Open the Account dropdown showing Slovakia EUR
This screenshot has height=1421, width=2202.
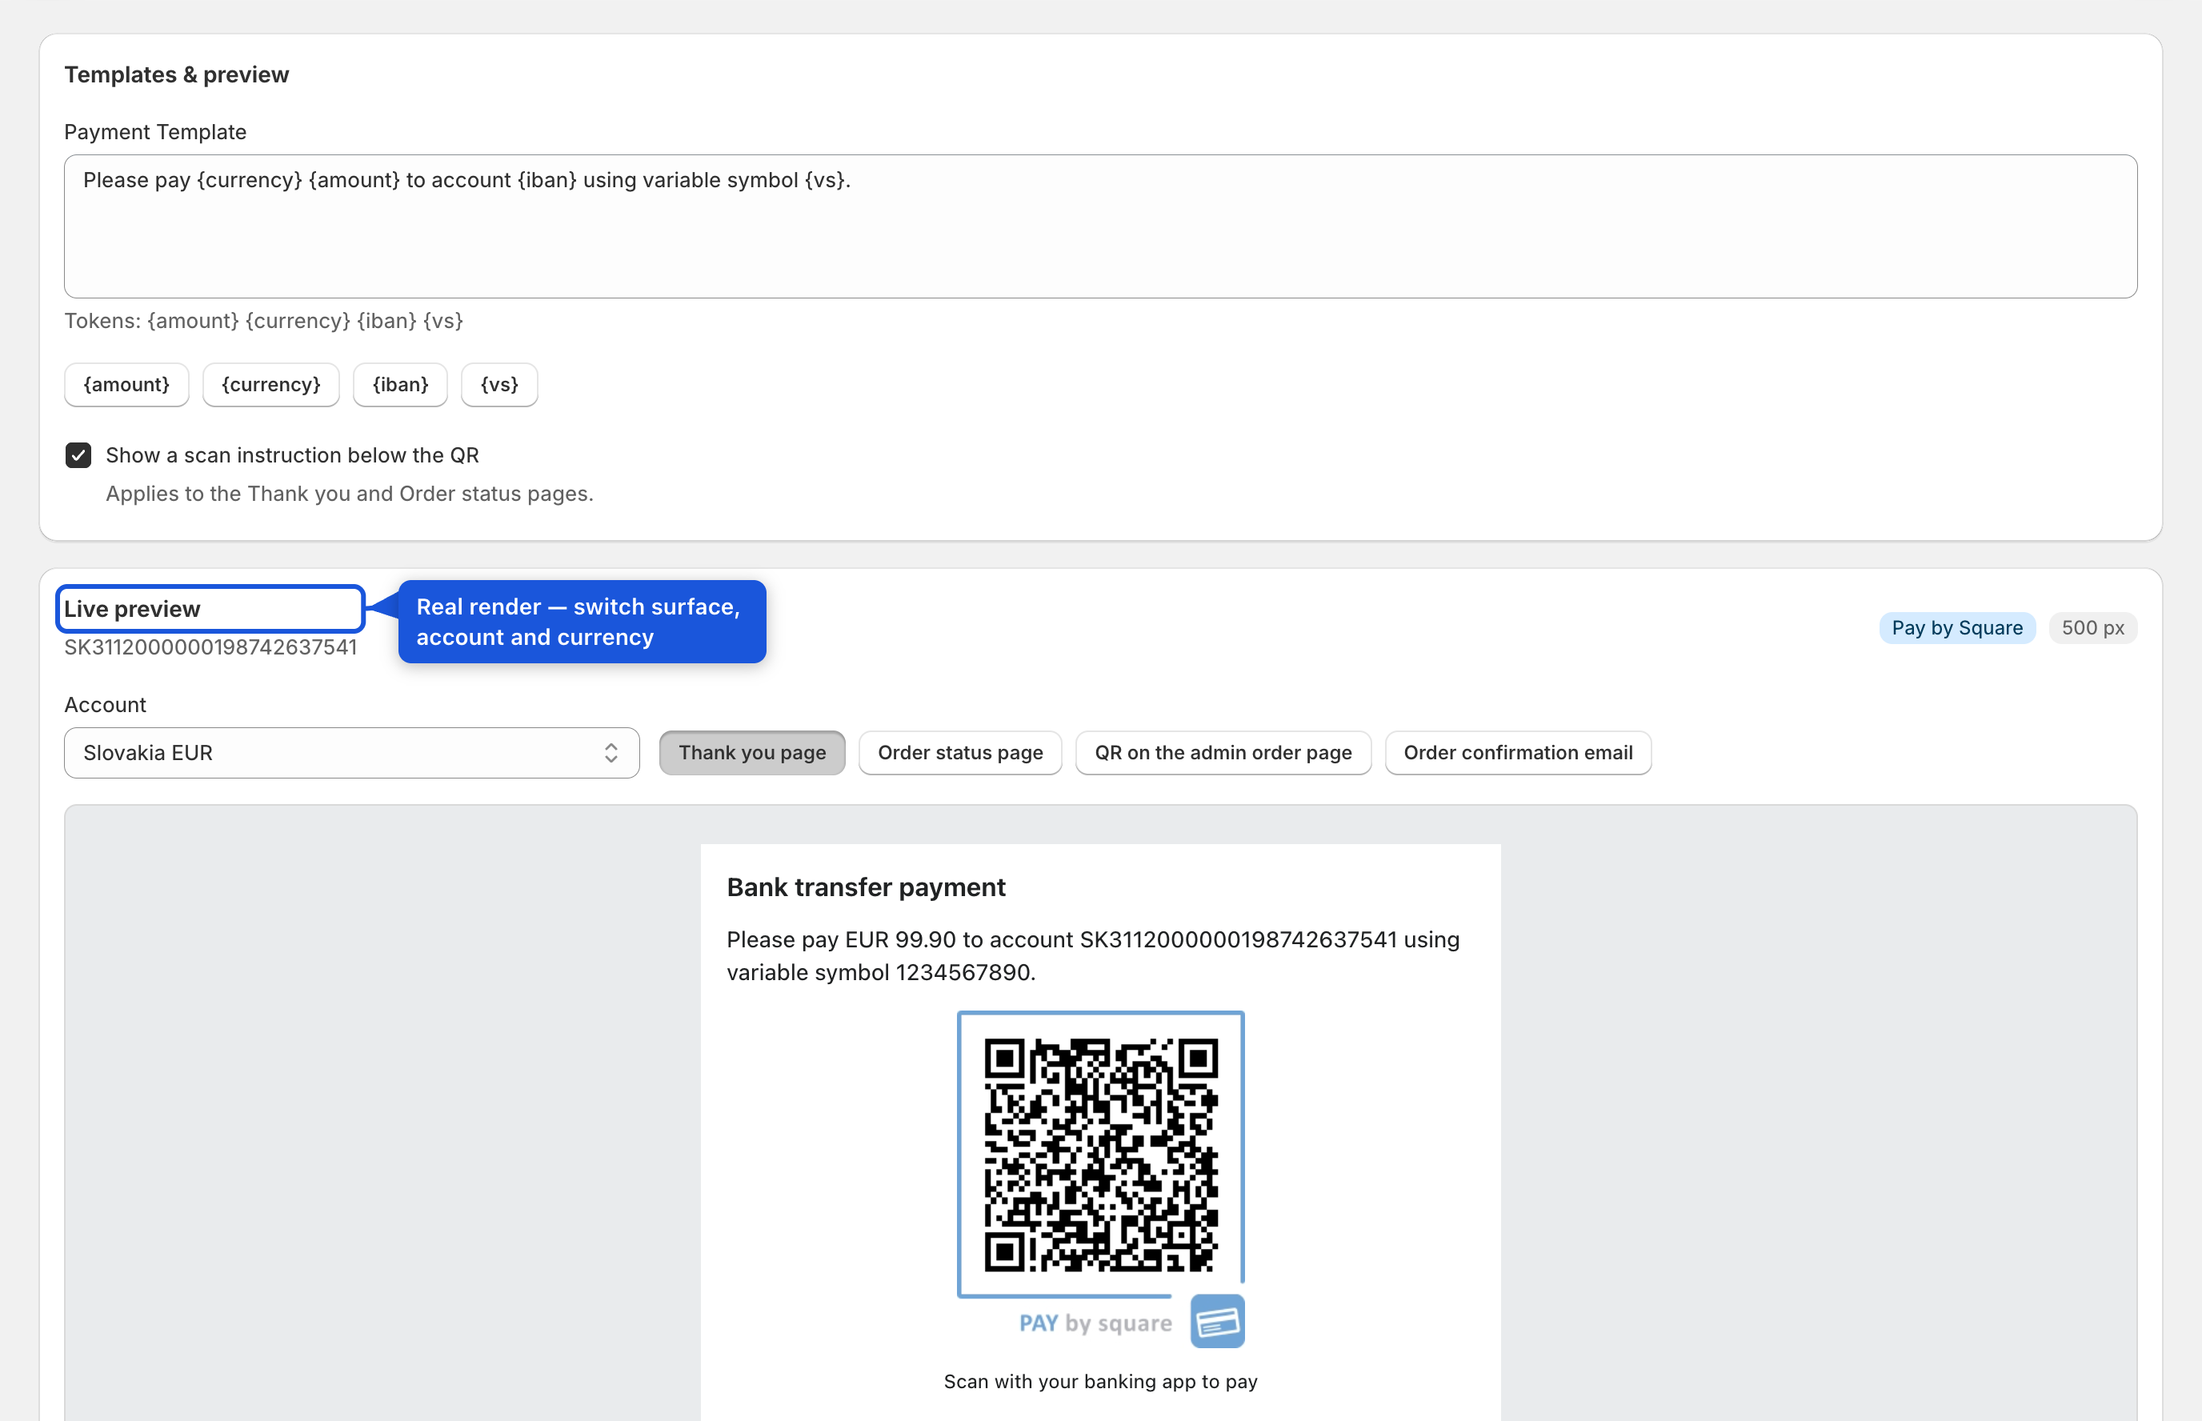(351, 753)
